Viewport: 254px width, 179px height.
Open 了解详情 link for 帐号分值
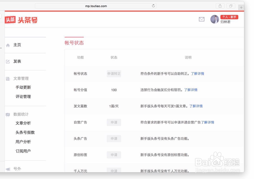(x=191, y=90)
